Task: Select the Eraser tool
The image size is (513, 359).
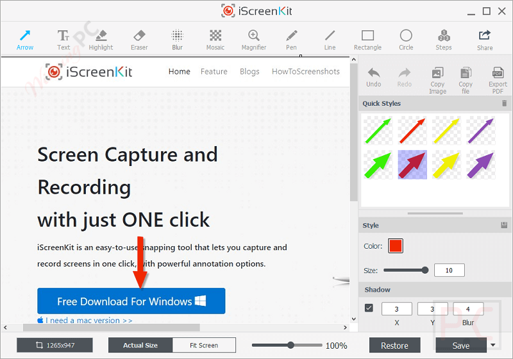Action: pos(139,40)
